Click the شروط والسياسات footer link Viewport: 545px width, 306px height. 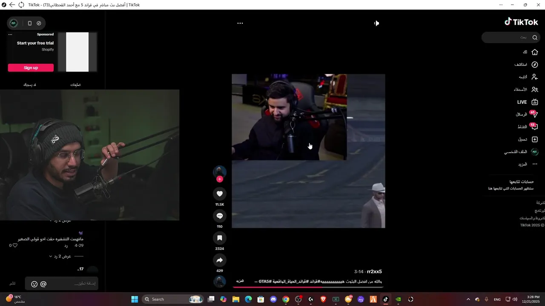[x=531, y=218]
